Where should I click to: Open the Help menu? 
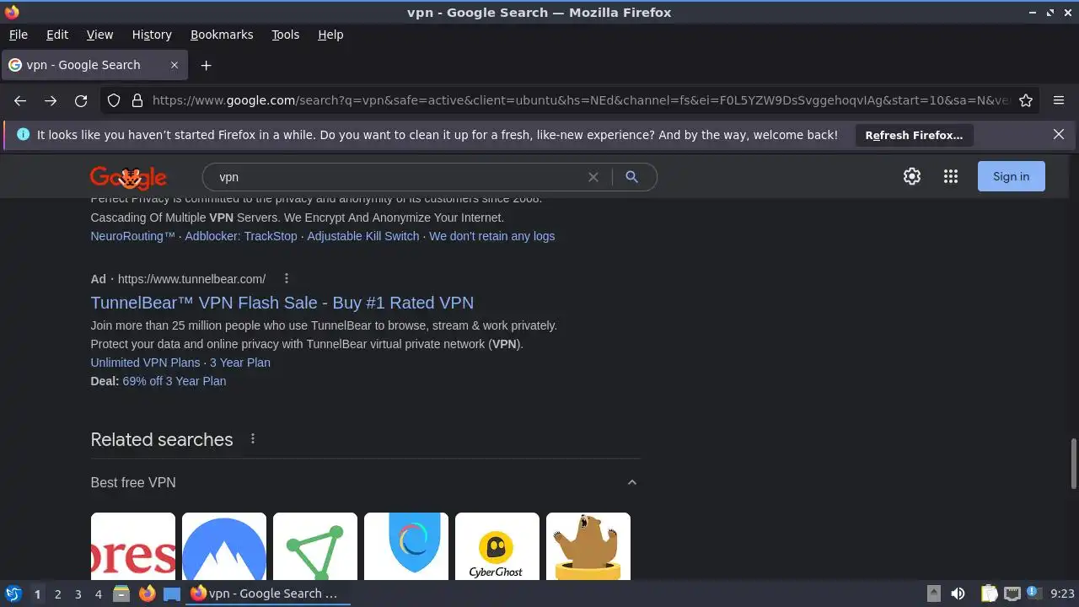pyautogui.click(x=330, y=35)
